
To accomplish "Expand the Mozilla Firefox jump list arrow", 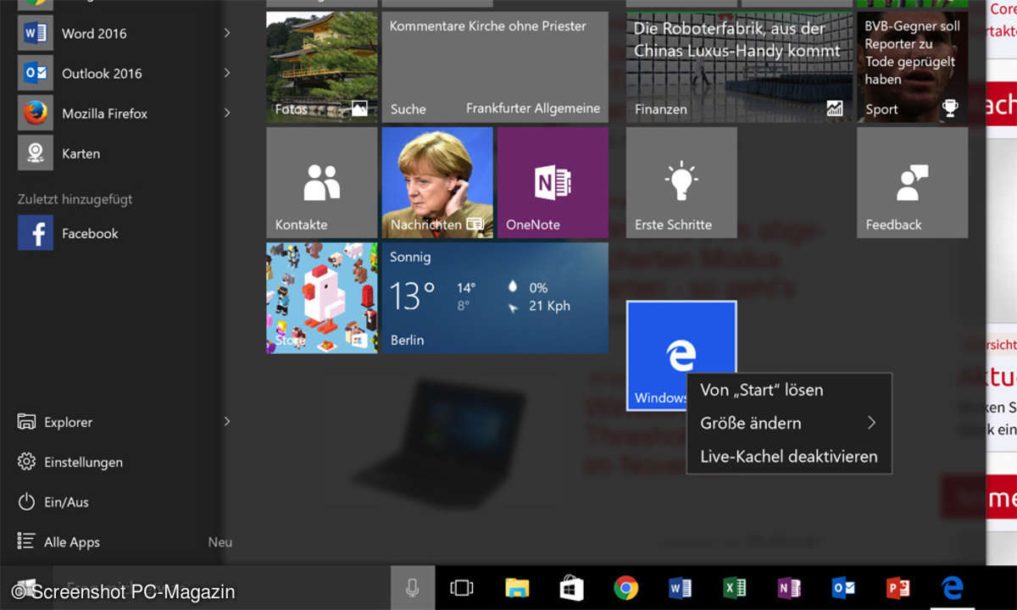I will (227, 113).
